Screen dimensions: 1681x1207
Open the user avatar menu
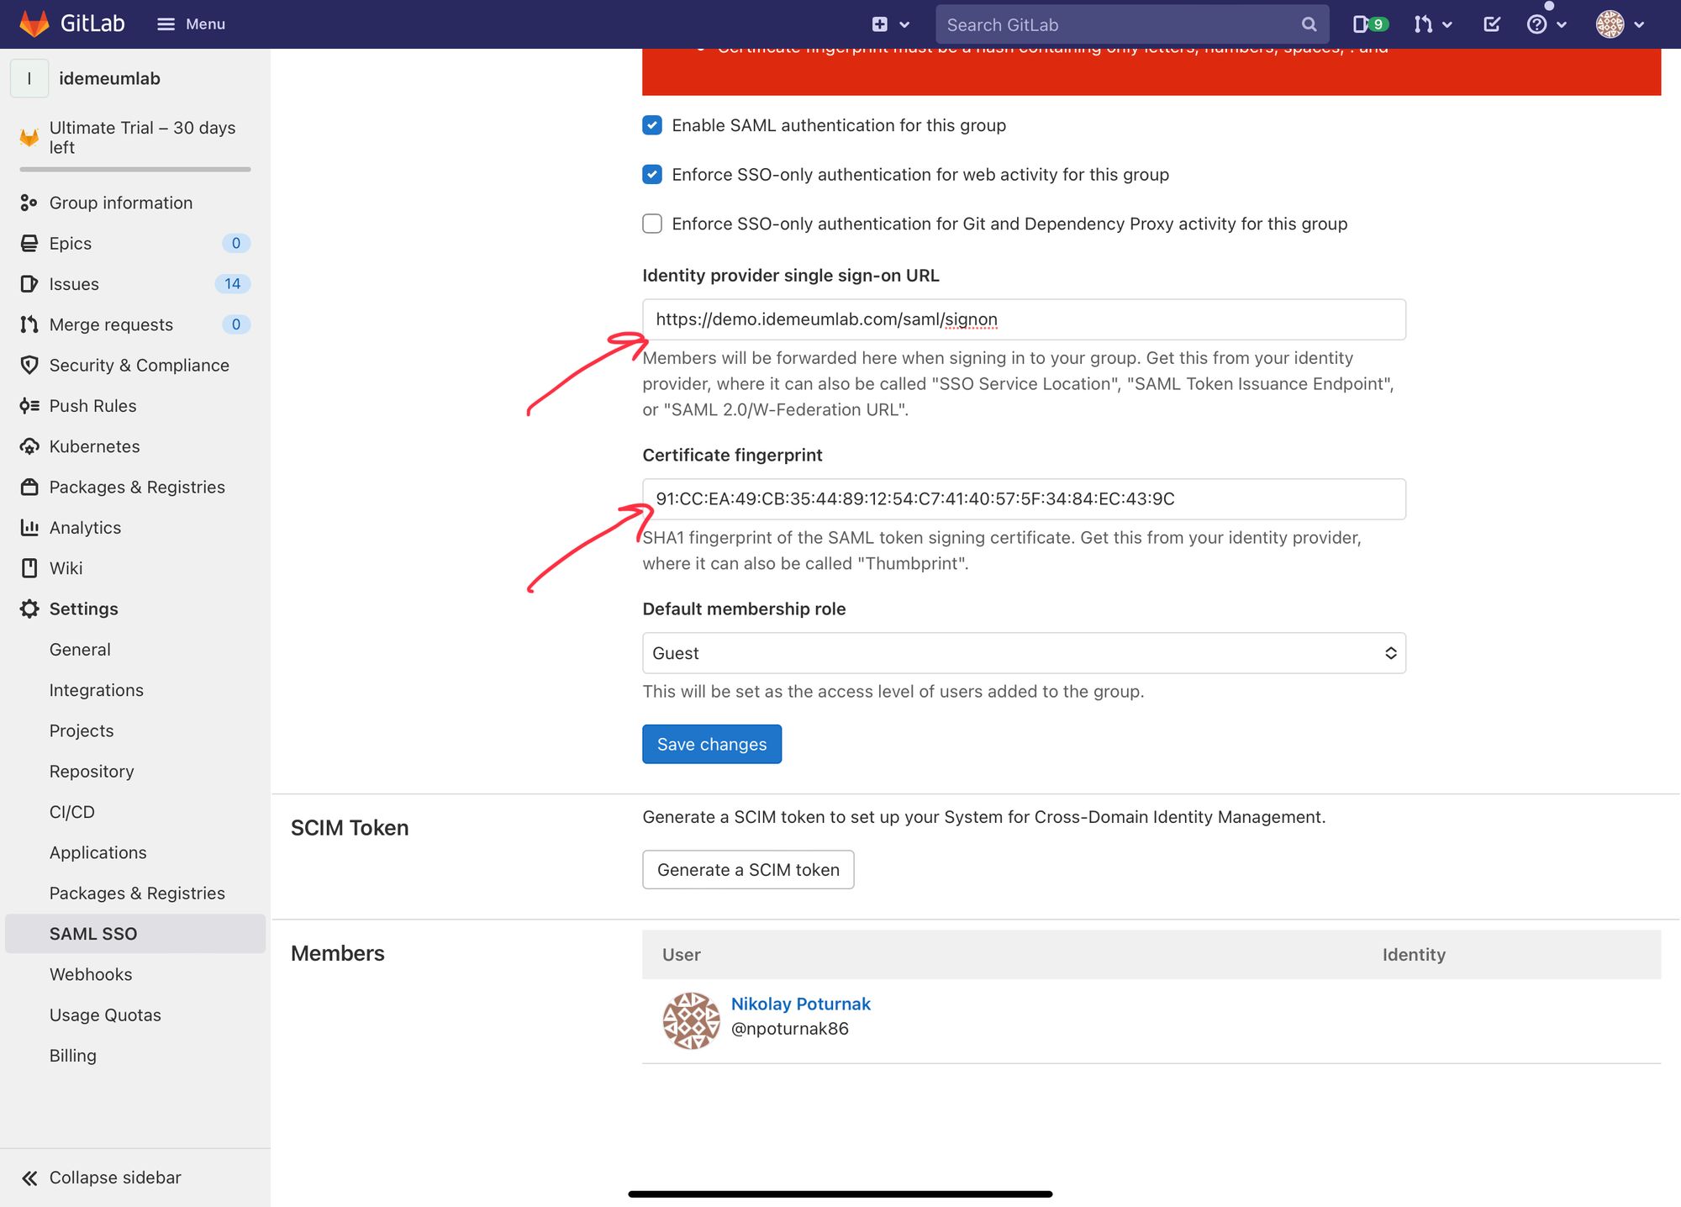coord(1610,24)
